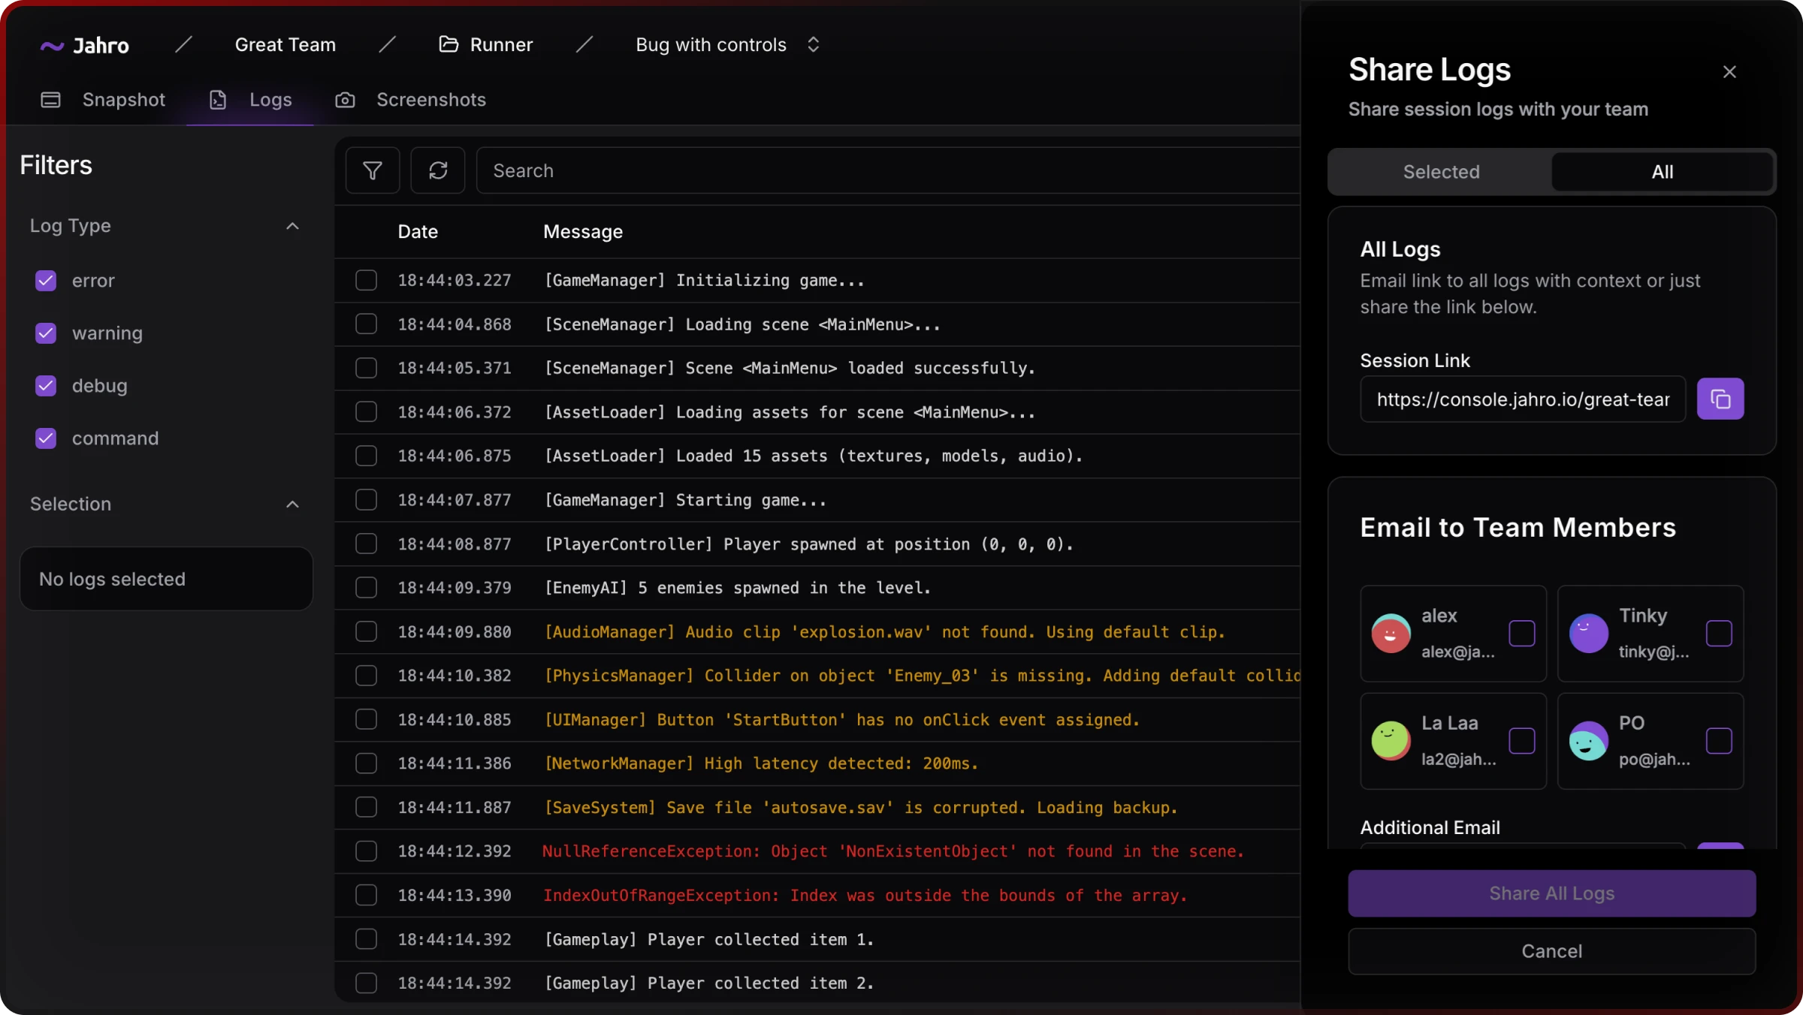Click La Laa's green avatar
The height and width of the screenshot is (1015, 1803).
(x=1391, y=741)
